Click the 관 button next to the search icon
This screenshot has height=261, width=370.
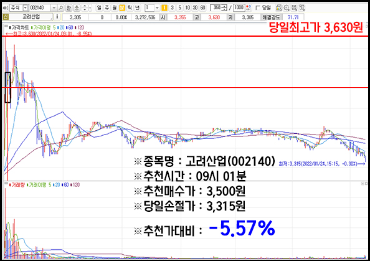pos(69,8)
